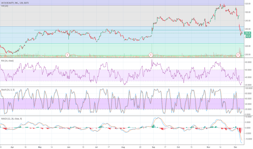Click the Dec date label on time axis

tap(235, 147)
